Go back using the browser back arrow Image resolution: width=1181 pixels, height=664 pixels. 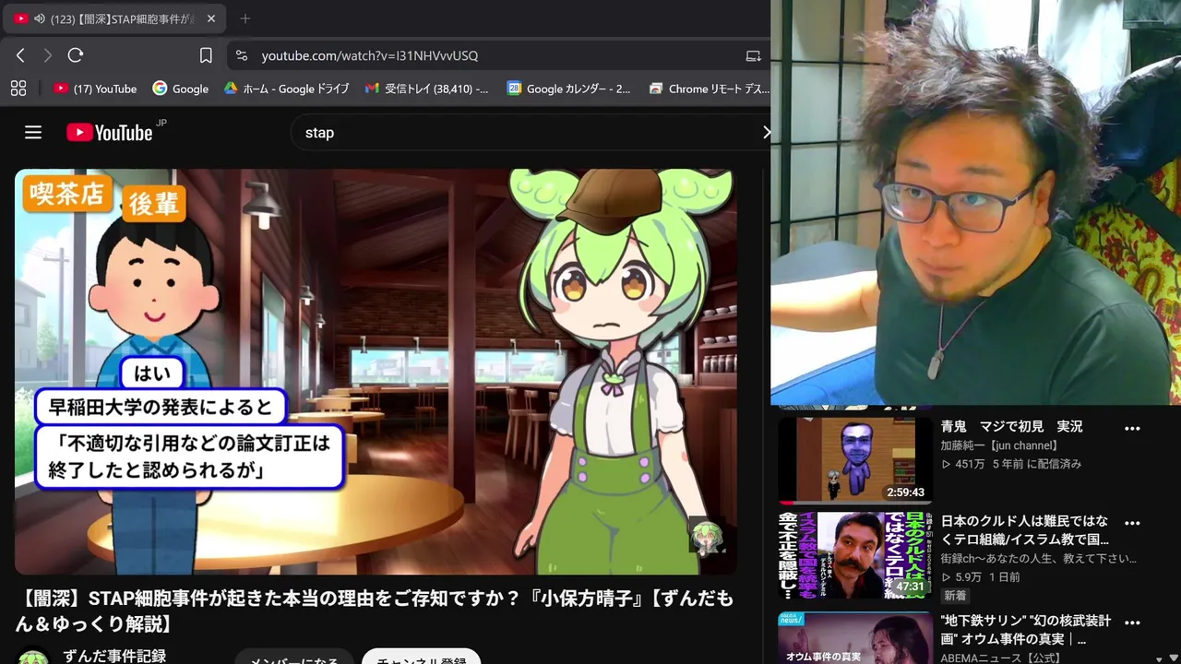[x=20, y=55]
